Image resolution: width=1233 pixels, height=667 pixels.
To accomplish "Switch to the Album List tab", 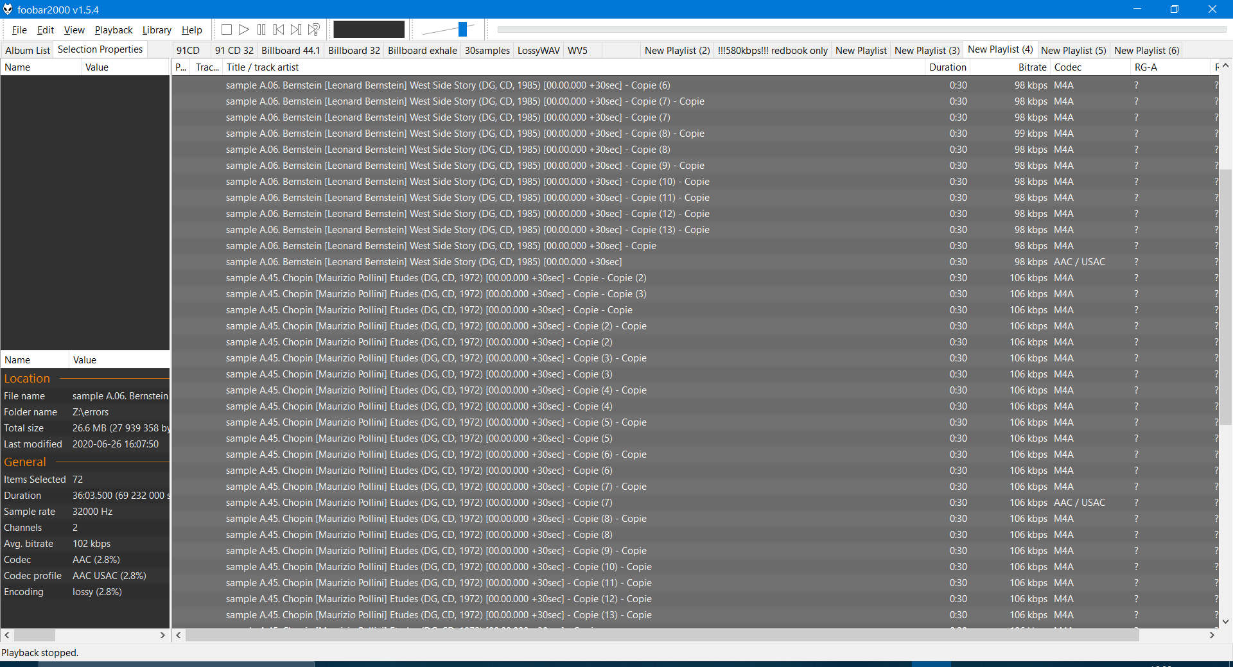I will coord(28,51).
